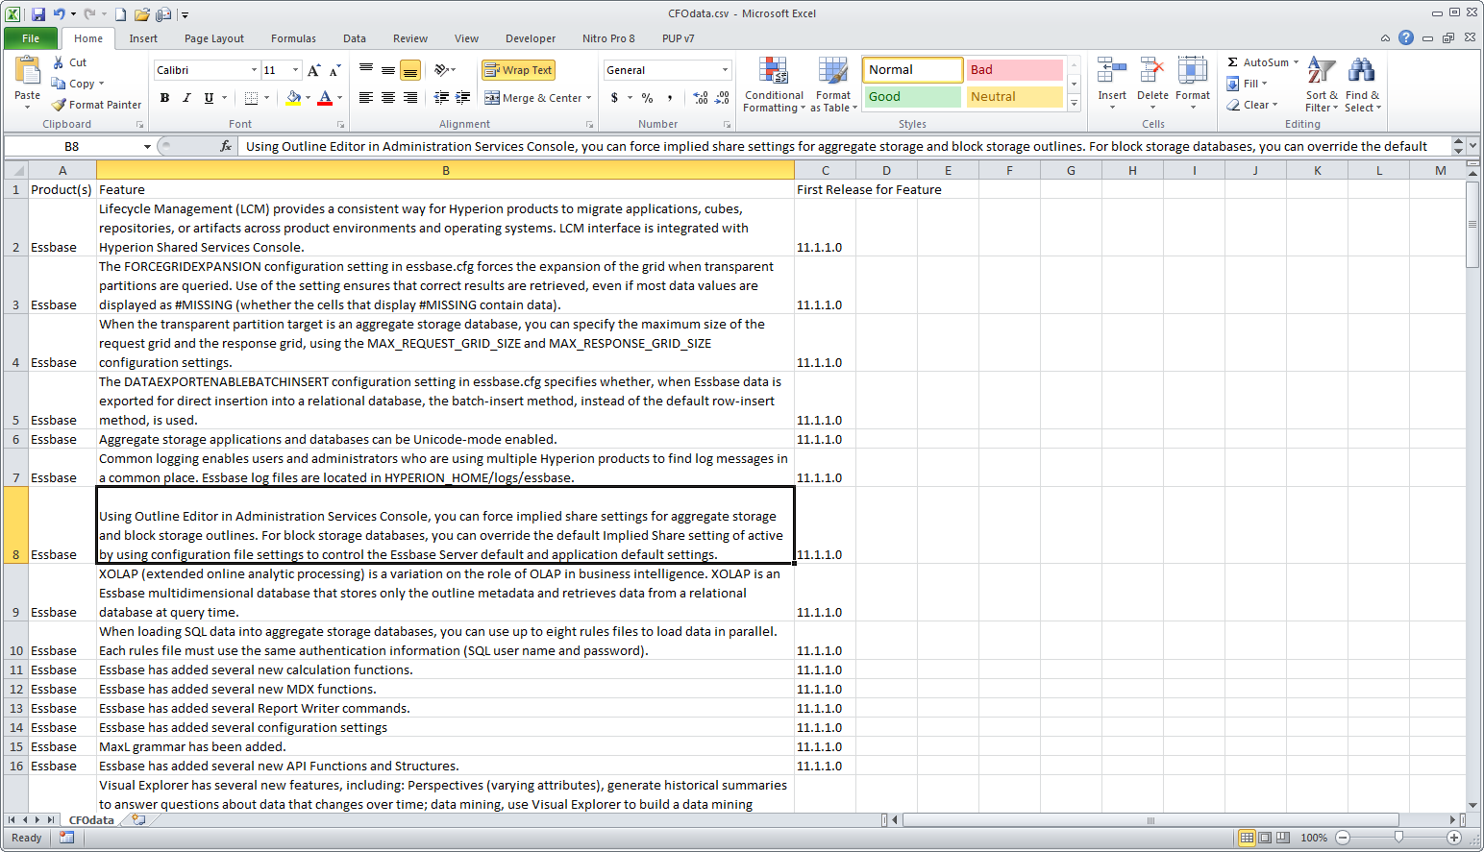
Task: Click the zoom slider handle
Action: tap(1398, 838)
